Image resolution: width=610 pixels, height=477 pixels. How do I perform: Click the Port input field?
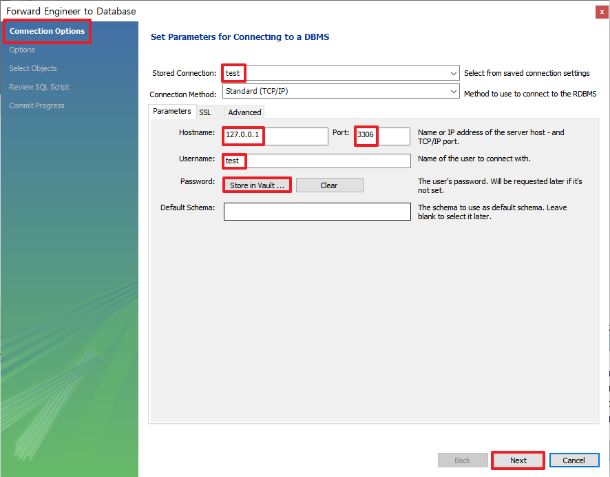(x=383, y=136)
